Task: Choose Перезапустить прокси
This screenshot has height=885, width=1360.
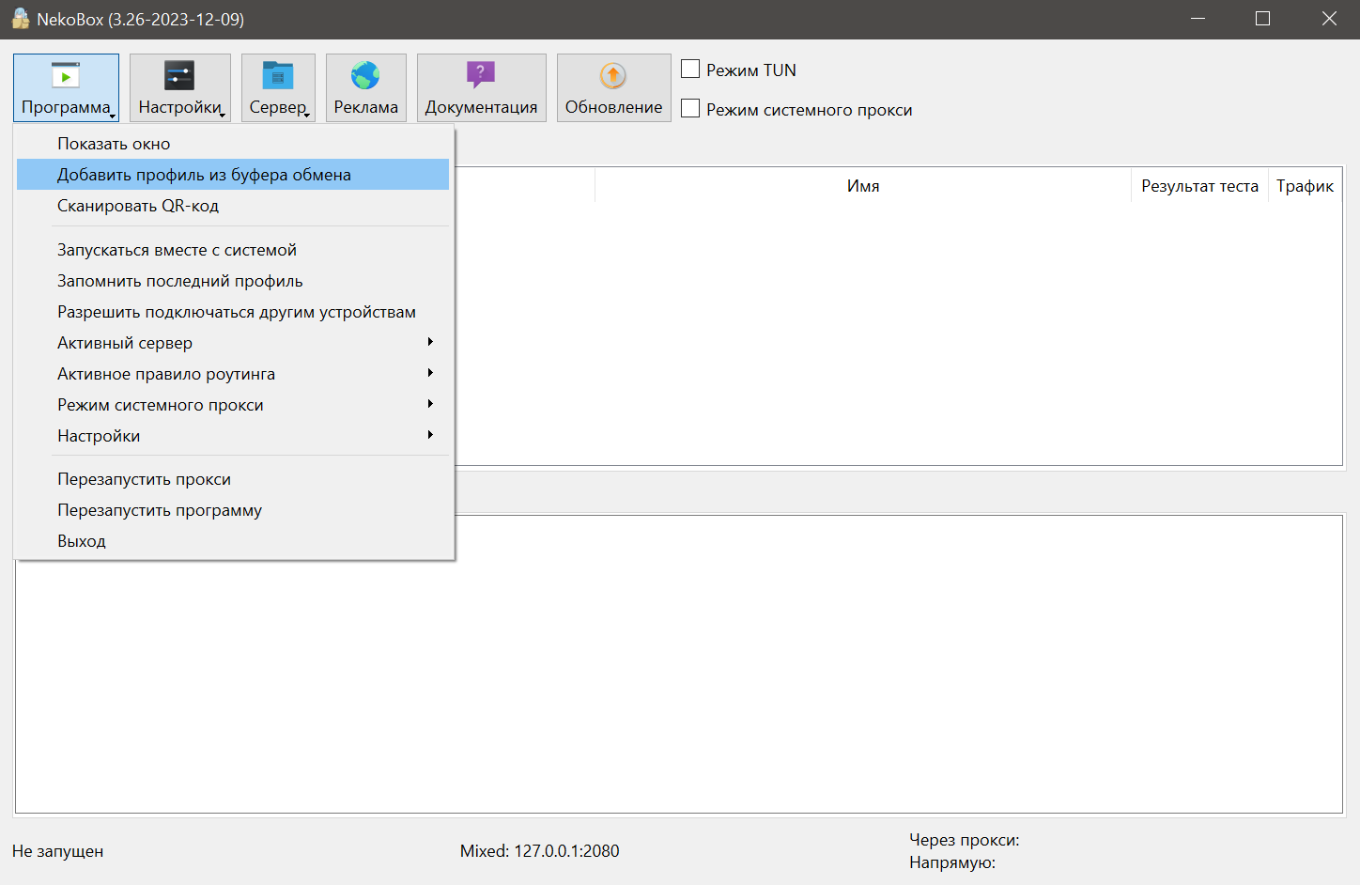Action: [233, 479]
